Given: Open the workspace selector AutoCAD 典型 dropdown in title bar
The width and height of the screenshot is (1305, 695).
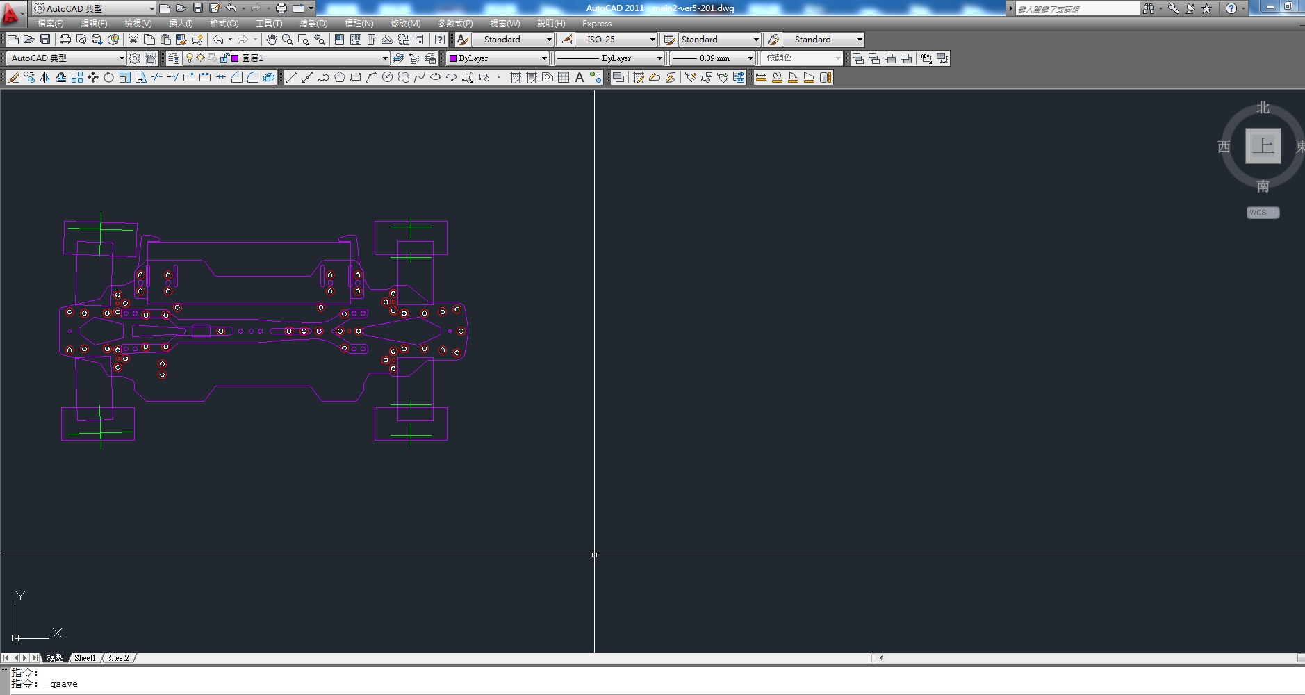Looking at the screenshot, I should (94, 8).
